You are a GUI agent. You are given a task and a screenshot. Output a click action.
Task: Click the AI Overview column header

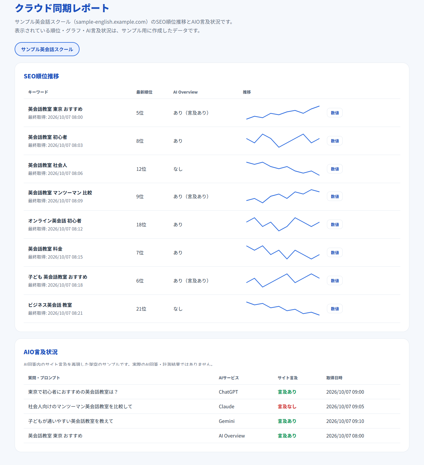[x=185, y=92]
